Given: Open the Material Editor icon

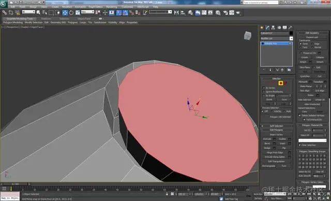Looking at the screenshot, I should coord(218,12).
